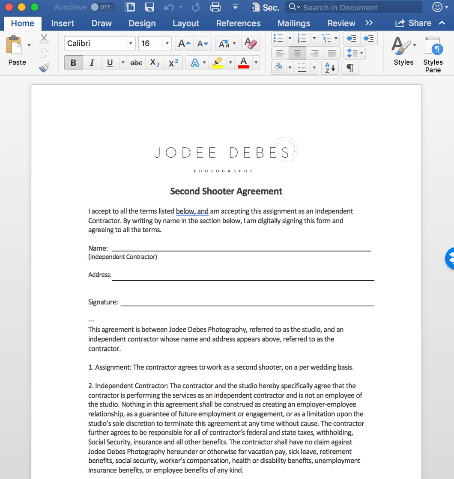Select the Format Painter brush

tap(44, 68)
